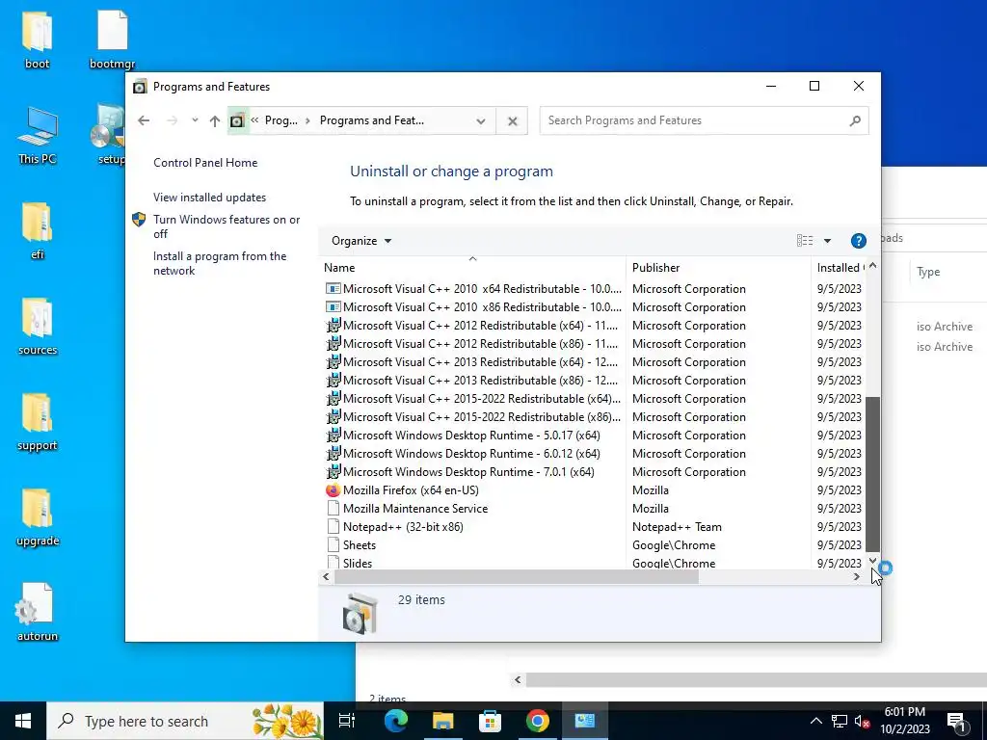The height and width of the screenshot is (740, 987).
Task: Select Visual C++ 2012 Redistributable (x64) row
Action: (x=471, y=326)
